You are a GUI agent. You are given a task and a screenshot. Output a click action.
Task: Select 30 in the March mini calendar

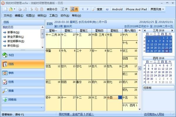pos(167,51)
